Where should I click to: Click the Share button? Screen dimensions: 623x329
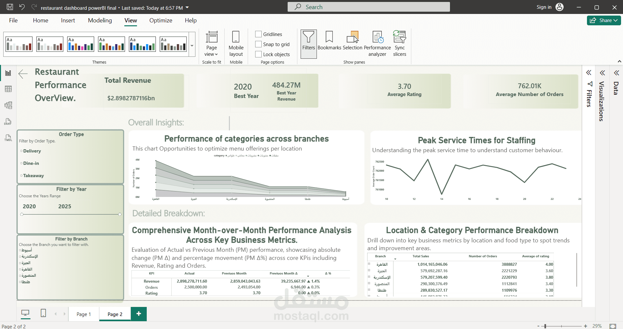tap(604, 20)
